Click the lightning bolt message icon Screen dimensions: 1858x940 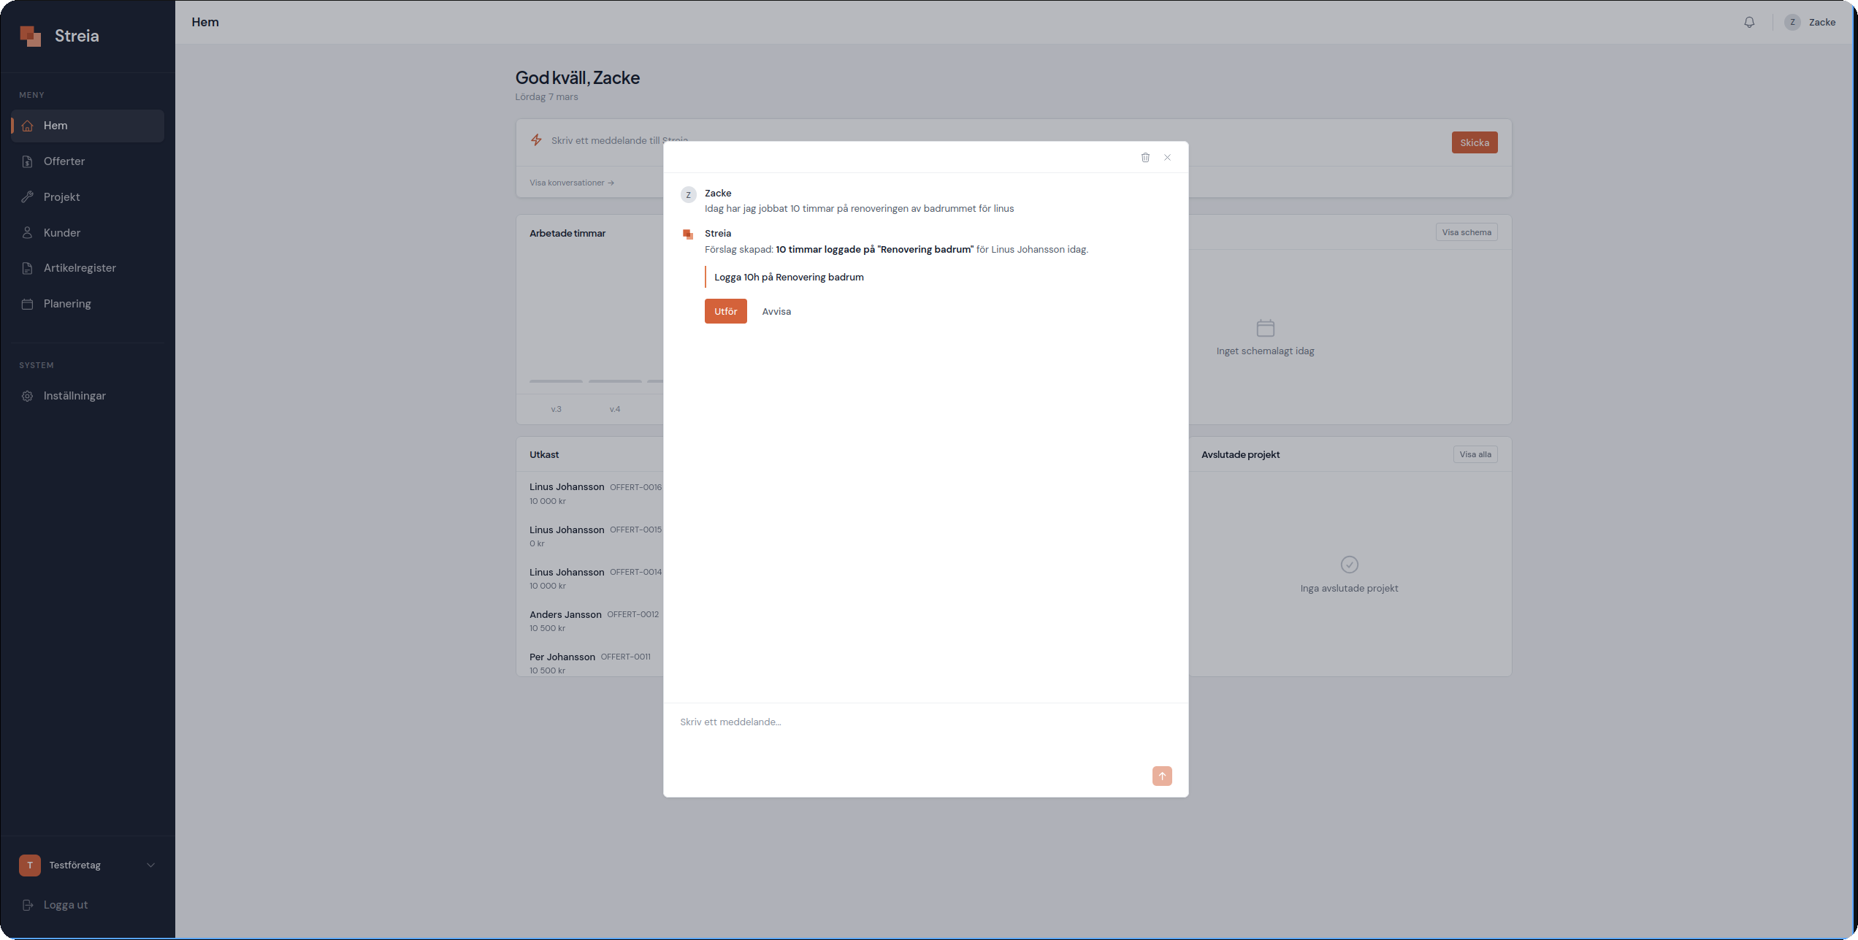click(536, 140)
